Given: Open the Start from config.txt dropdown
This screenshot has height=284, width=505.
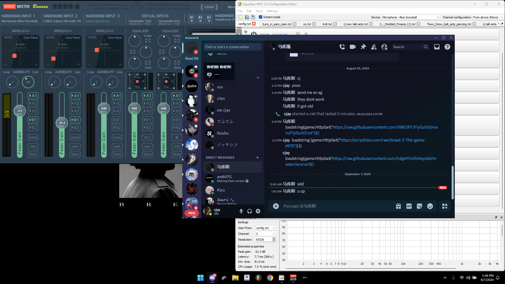Looking at the screenshot, I should tap(266, 228).
